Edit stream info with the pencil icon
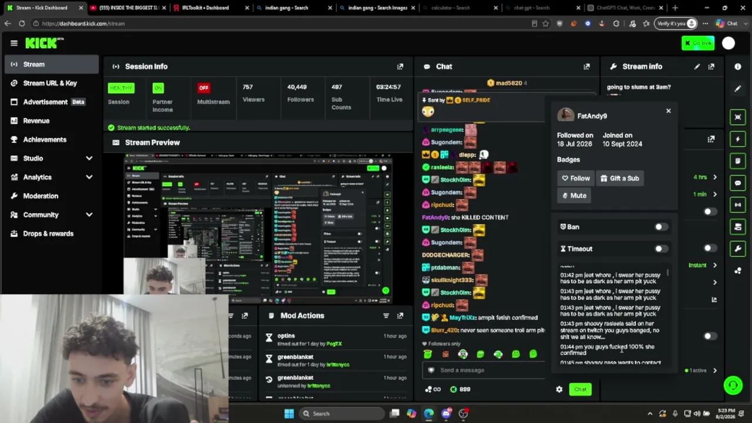 click(697, 66)
